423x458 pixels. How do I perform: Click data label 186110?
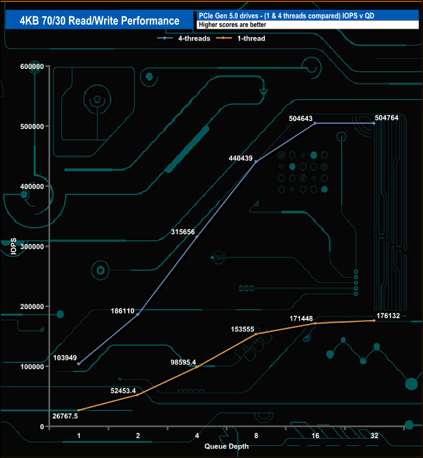pyautogui.click(x=122, y=311)
